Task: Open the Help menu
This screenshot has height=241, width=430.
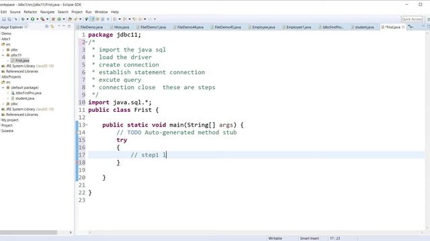Action: 115,12
